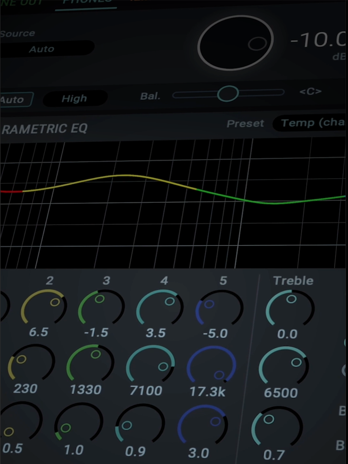Select band 2 gain value 6.5
This screenshot has width=348, height=464.
39,332
